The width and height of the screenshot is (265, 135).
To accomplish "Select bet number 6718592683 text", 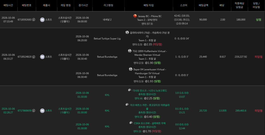I will click(x=25, y=20).
